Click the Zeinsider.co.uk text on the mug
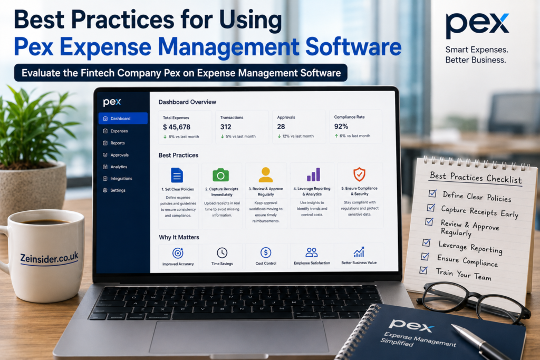The width and height of the screenshot is (540, 360). 49,258
